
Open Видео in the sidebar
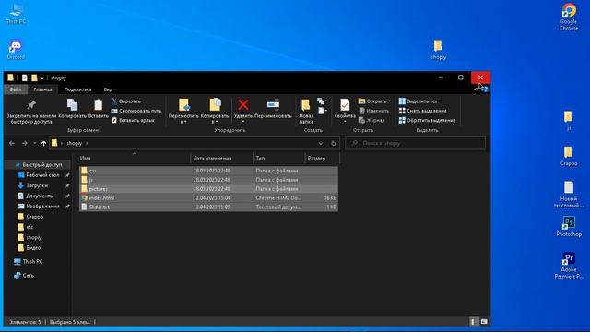[33, 248]
